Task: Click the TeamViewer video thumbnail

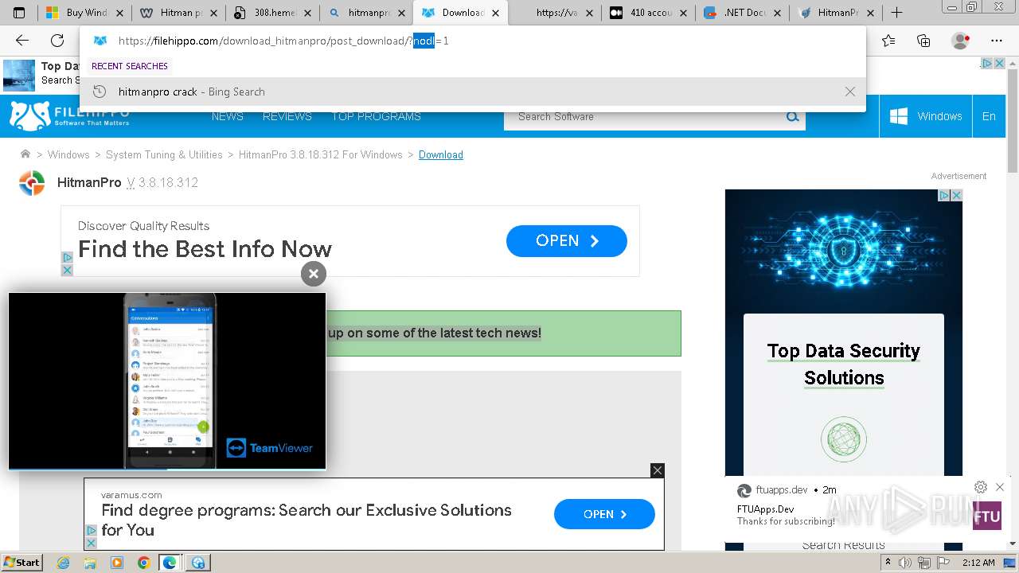Action: point(167,381)
